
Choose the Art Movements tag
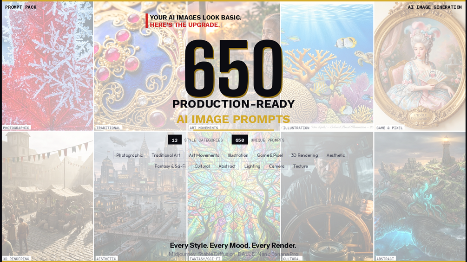coord(204,155)
